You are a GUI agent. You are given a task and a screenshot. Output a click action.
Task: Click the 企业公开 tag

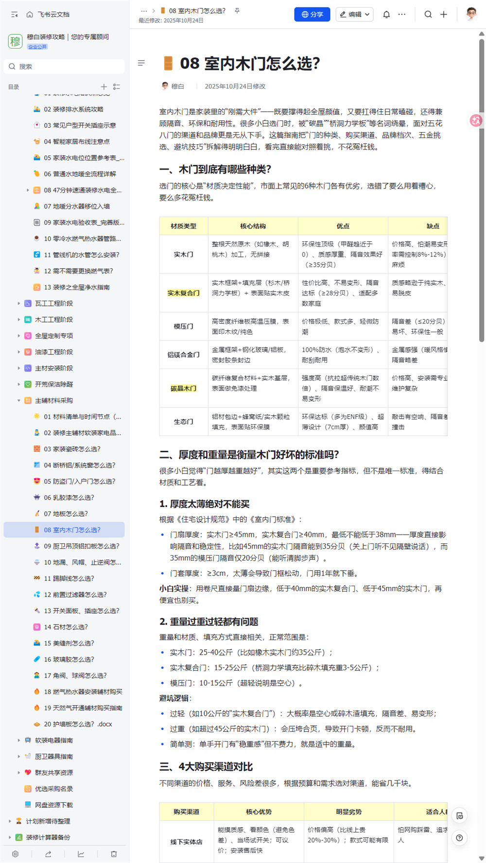click(x=37, y=47)
